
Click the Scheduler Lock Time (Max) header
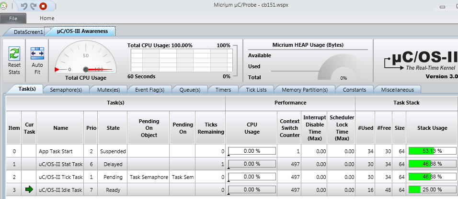pyautogui.click(x=342, y=128)
